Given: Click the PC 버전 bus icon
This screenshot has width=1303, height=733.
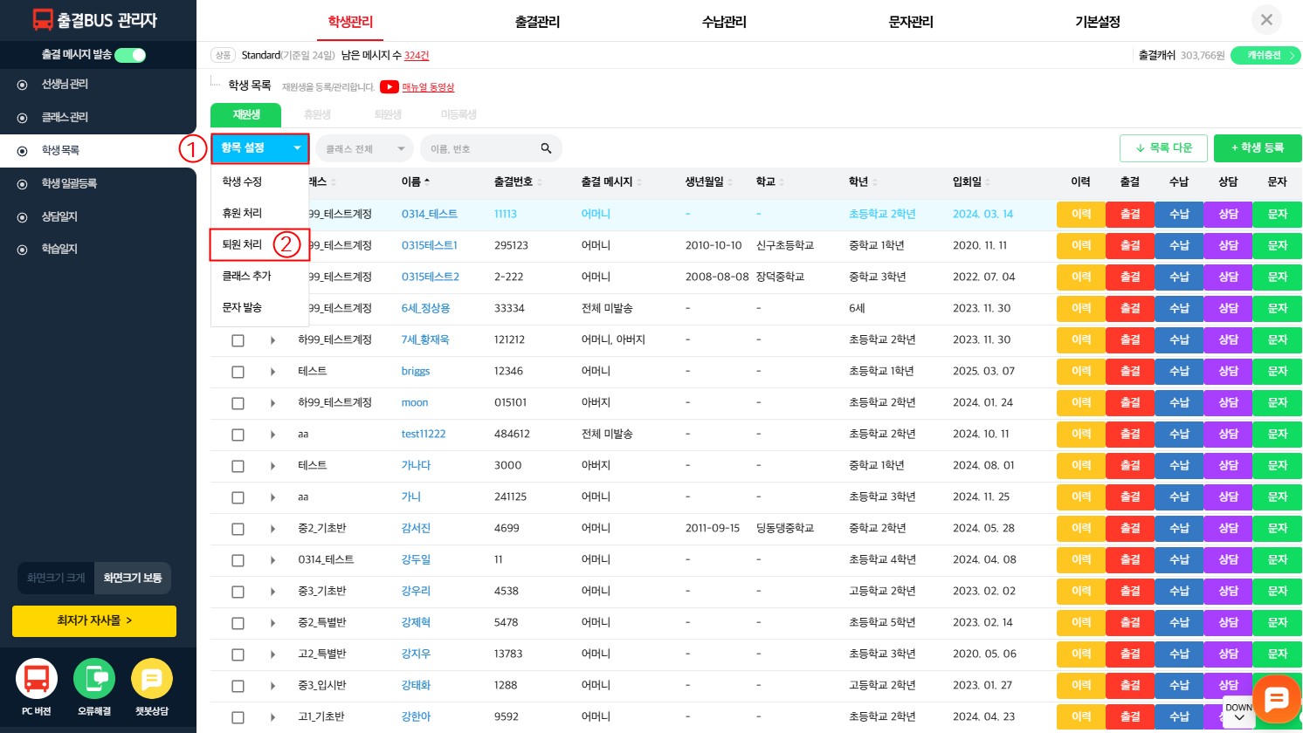Looking at the screenshot, I should click(x=37, y=679).
